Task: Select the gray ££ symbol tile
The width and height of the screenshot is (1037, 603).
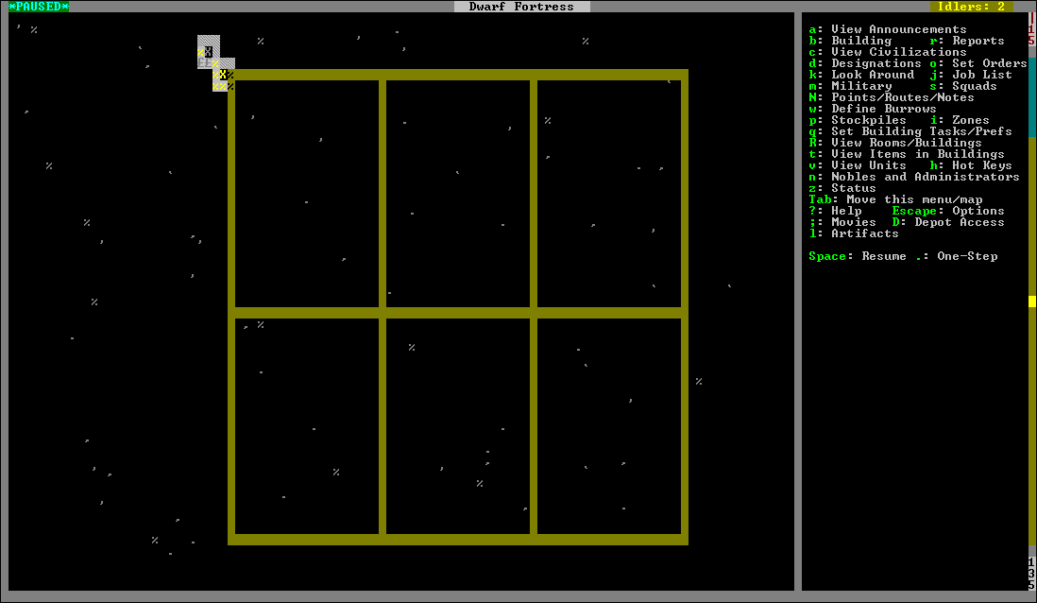Action: click(204, 63)
